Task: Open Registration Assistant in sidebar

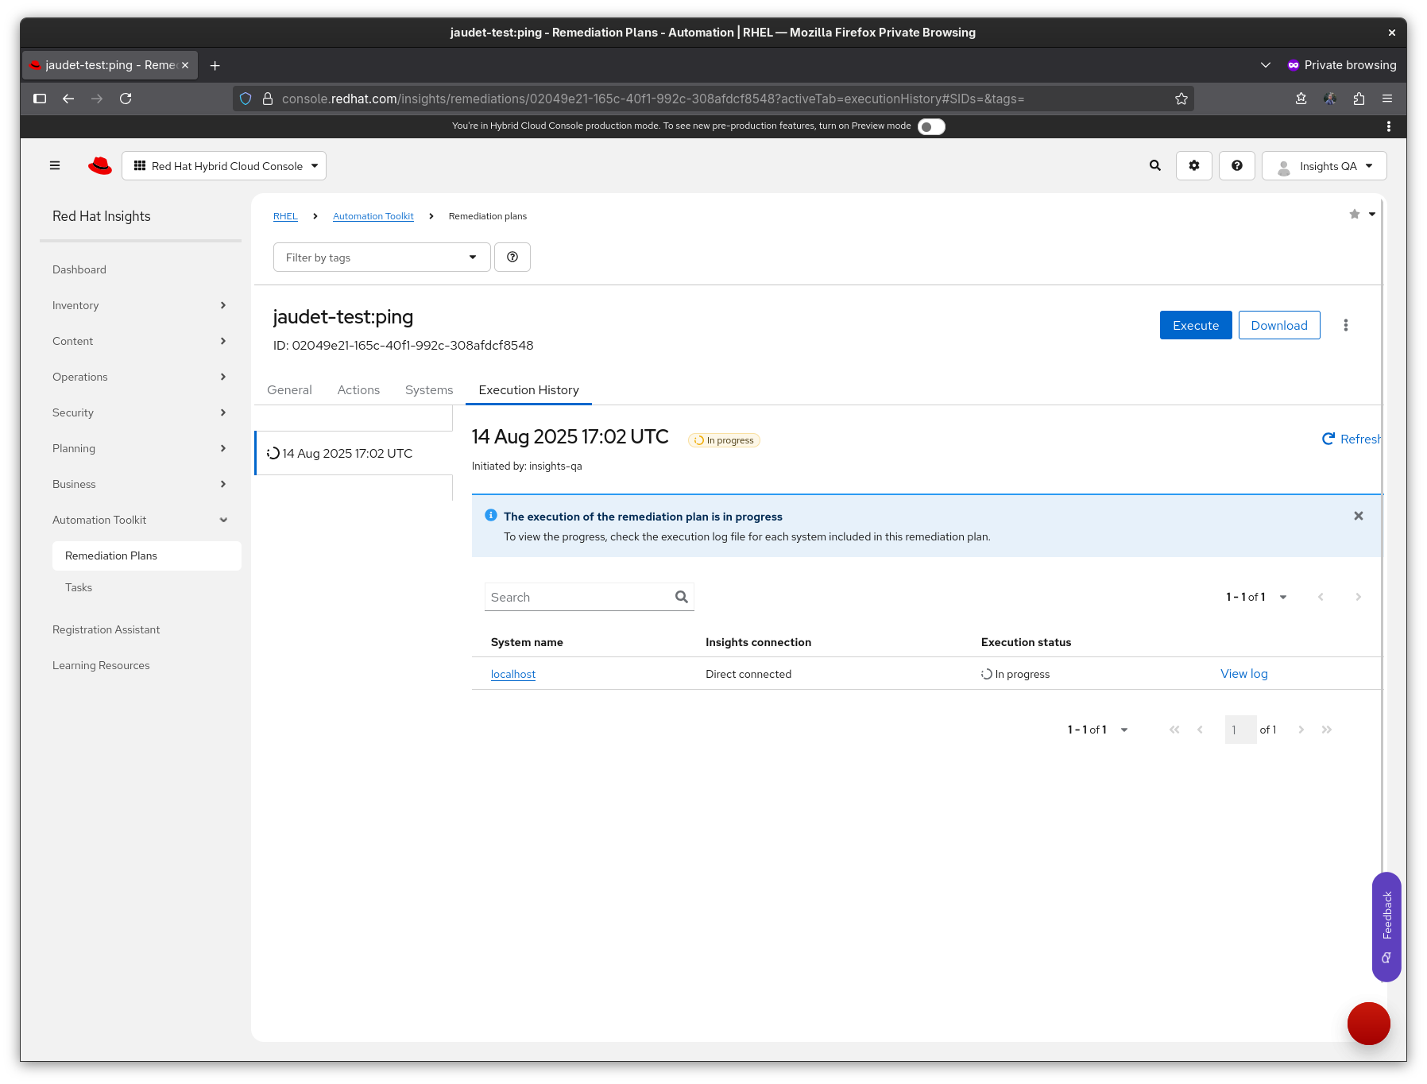Action: click(x=140, y=629)
